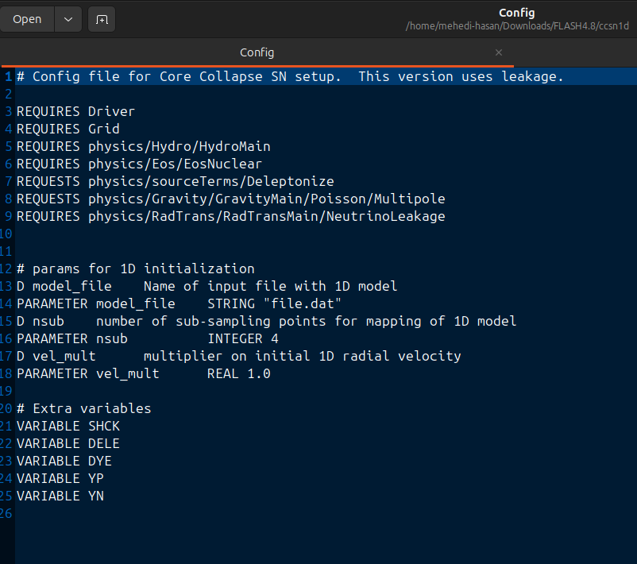This screenshot has width=637, height=564.
Task: Click the Open button
Action: point(27,19)
